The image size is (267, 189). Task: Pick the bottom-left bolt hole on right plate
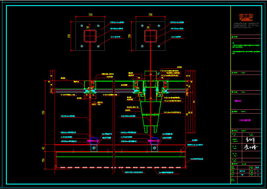[x=142, y=46]
